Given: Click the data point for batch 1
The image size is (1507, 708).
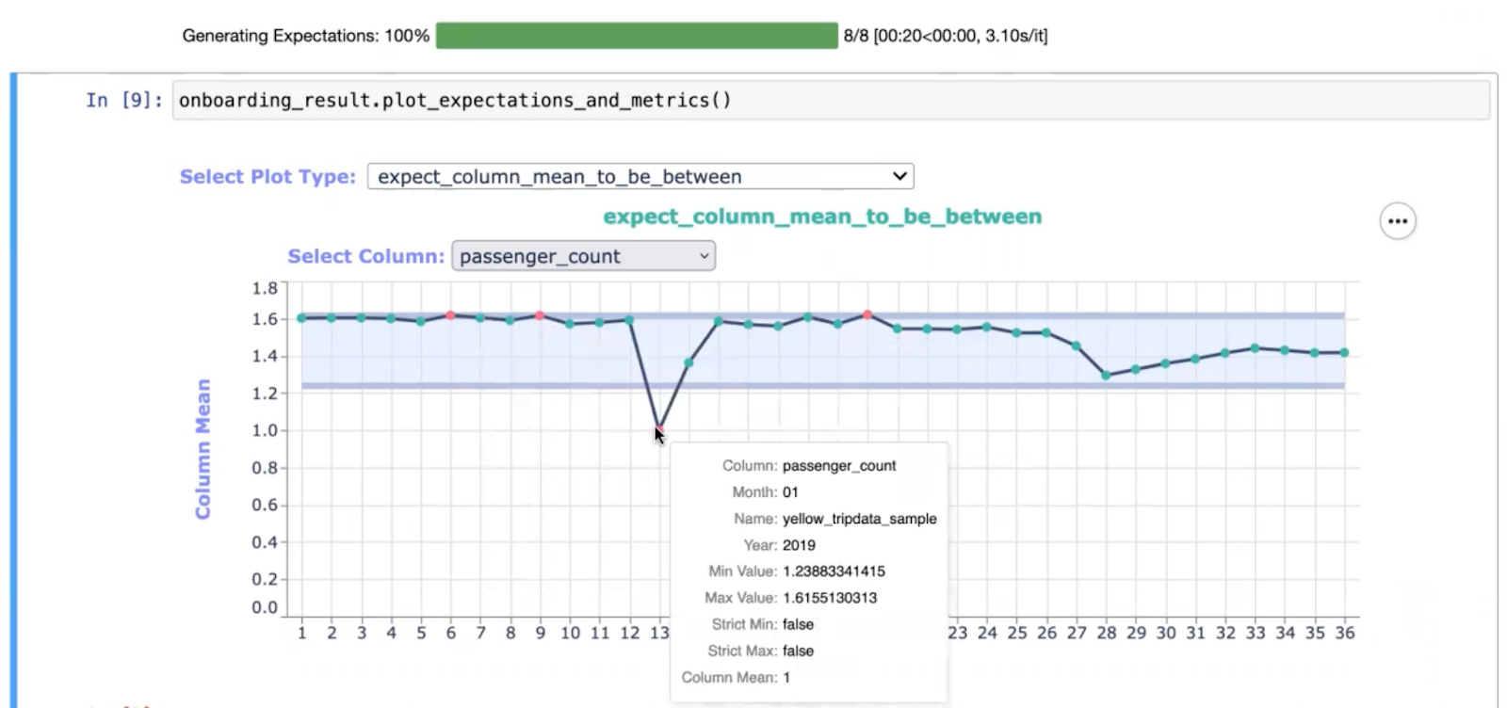Looking at the screenshot, I should [301, 318].
